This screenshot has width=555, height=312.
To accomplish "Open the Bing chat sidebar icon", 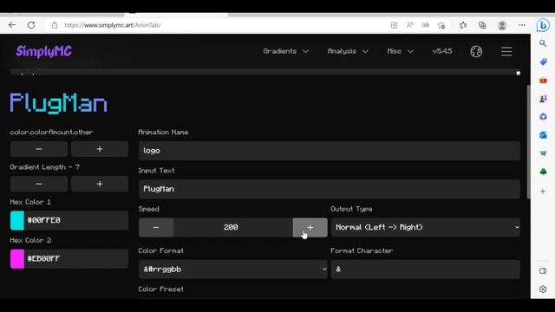I will coord(543,25).
